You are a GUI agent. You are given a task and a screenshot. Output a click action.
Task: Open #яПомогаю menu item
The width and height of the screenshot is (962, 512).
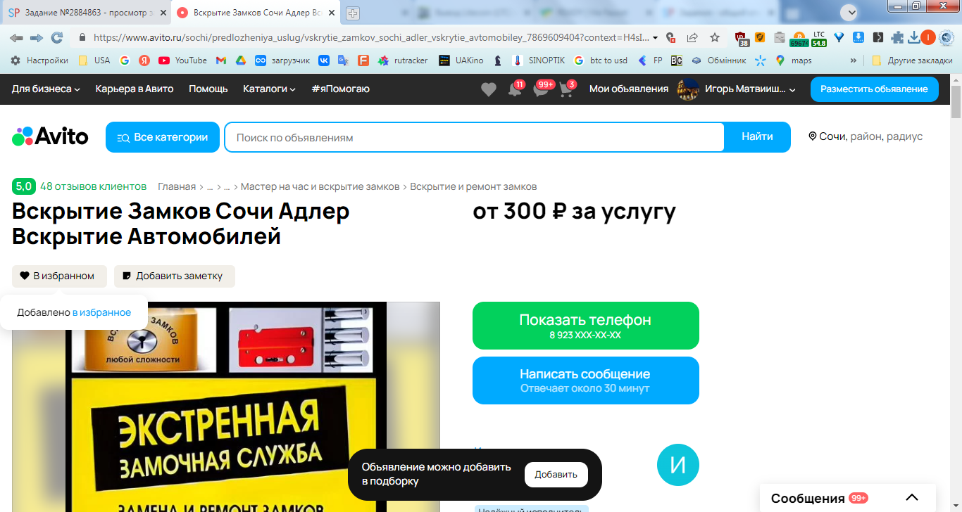tap(340, 89)
